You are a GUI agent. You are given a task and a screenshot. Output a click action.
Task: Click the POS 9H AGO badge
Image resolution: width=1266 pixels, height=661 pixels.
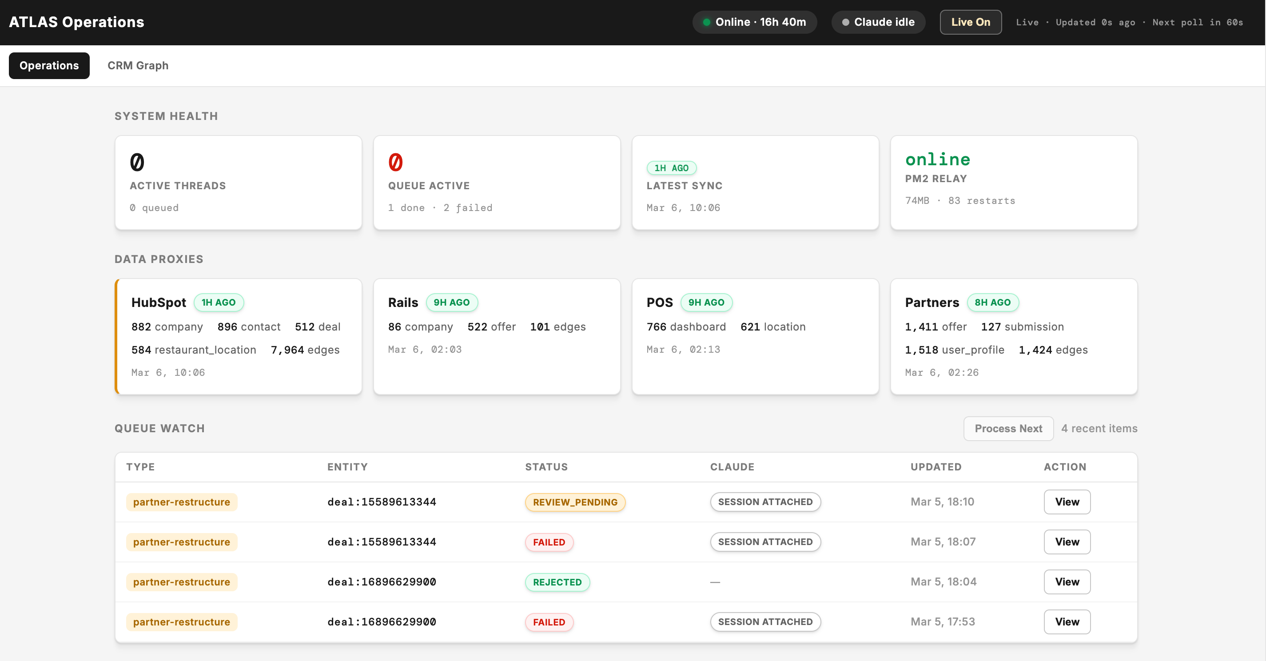pos(706,302)
